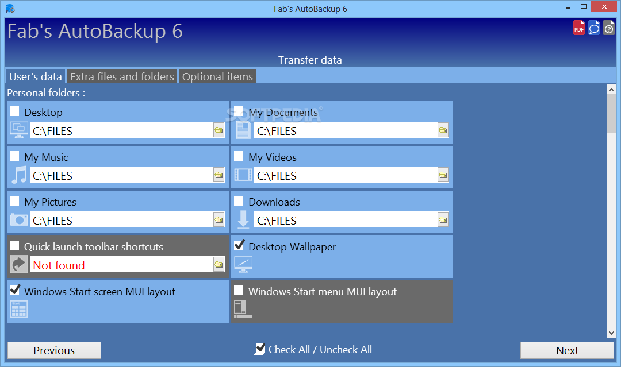Open the help question mark icon
This screenshot has width=621, height=367.
point(609,28)
